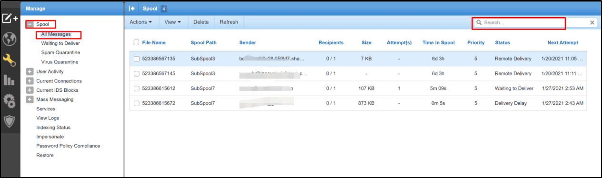Select the wrench Manage icon

[10, 60]
